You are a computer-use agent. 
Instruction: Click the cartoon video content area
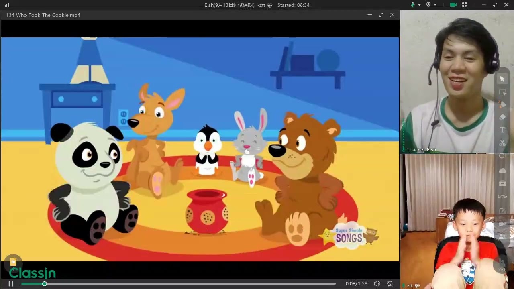tap(200, 149)
